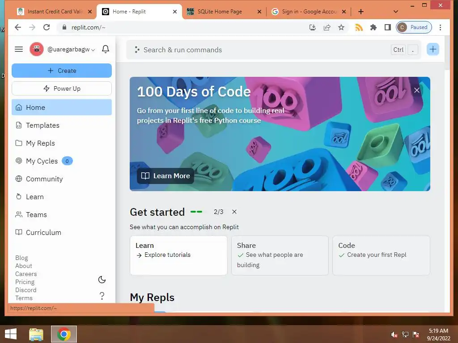
Task: Click the Careers footer link
Action: coord(26,274)
